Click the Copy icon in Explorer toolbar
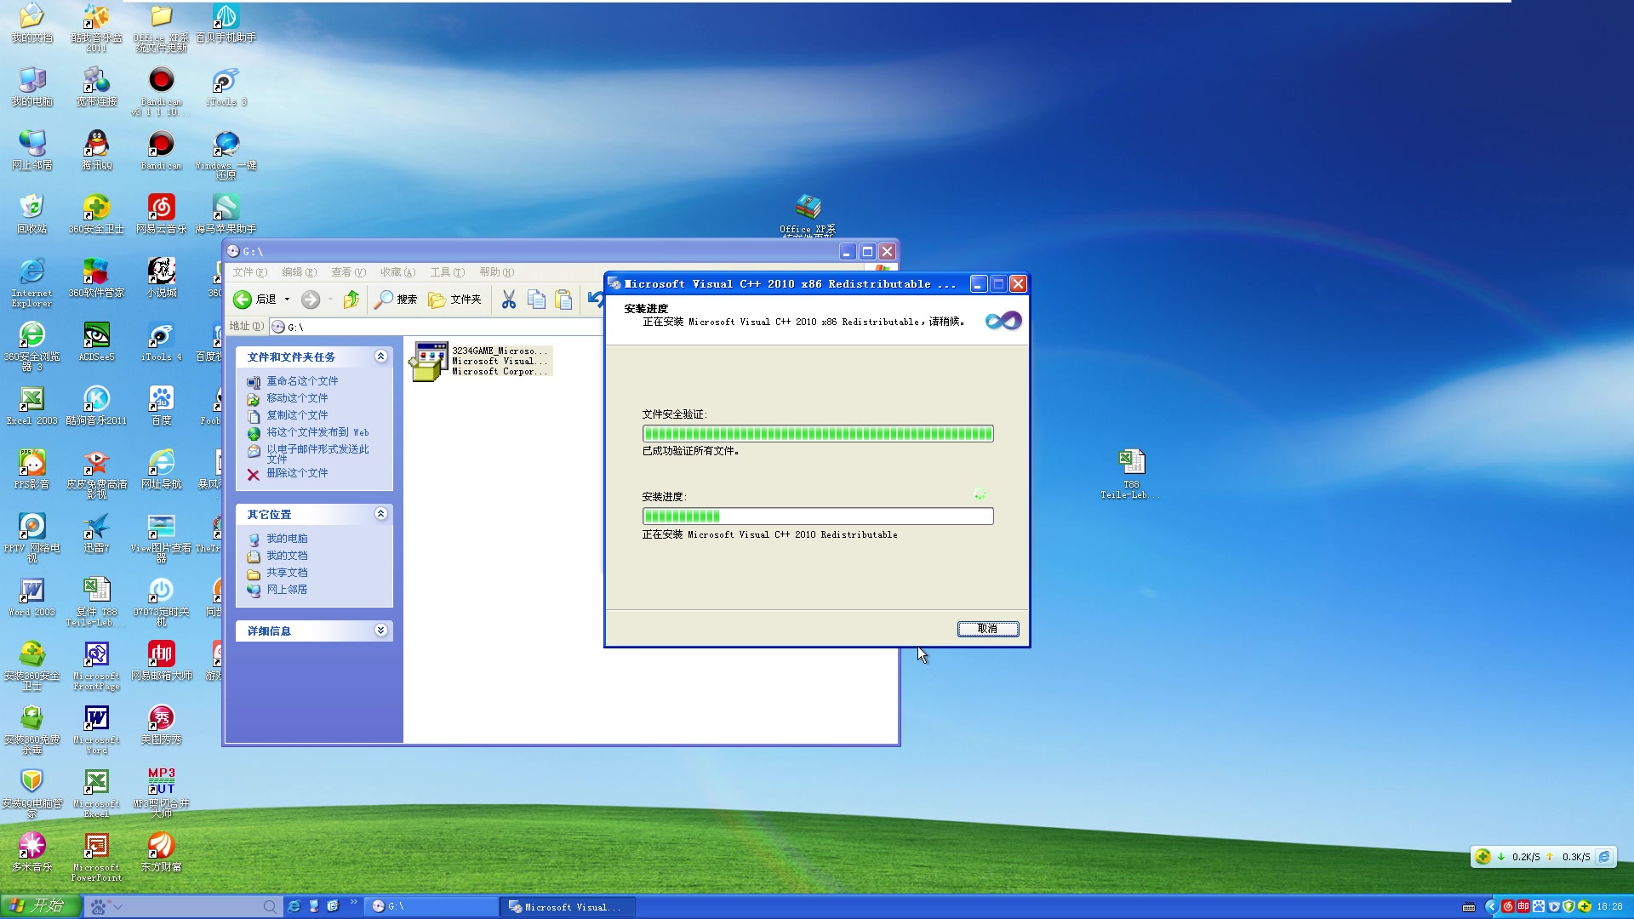The width and height of the screenshot is (1634, 919). pos(536,300)
